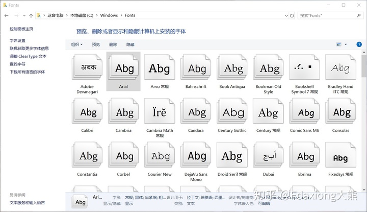Select the Cambria Math font icon

coord(160,111)
